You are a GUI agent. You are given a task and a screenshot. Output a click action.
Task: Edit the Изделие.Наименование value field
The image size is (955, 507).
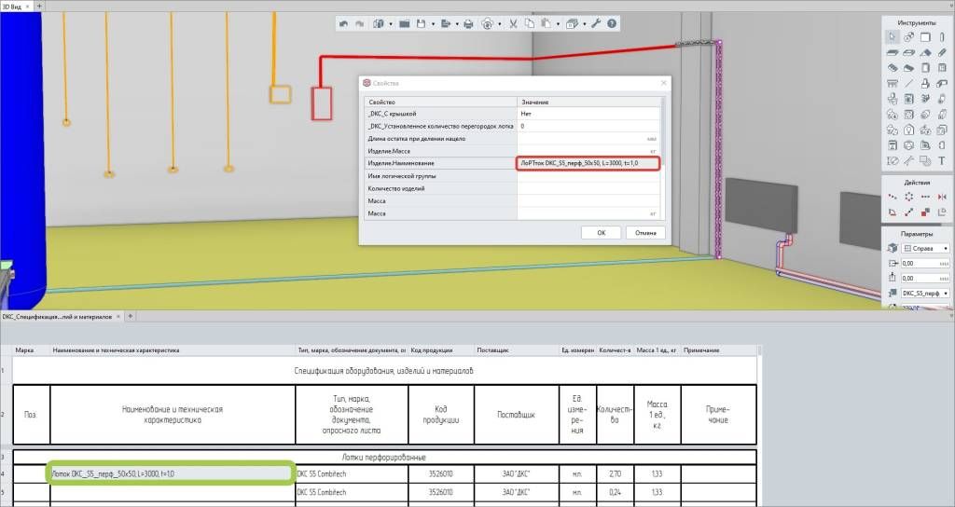click(x=588, y=163)
